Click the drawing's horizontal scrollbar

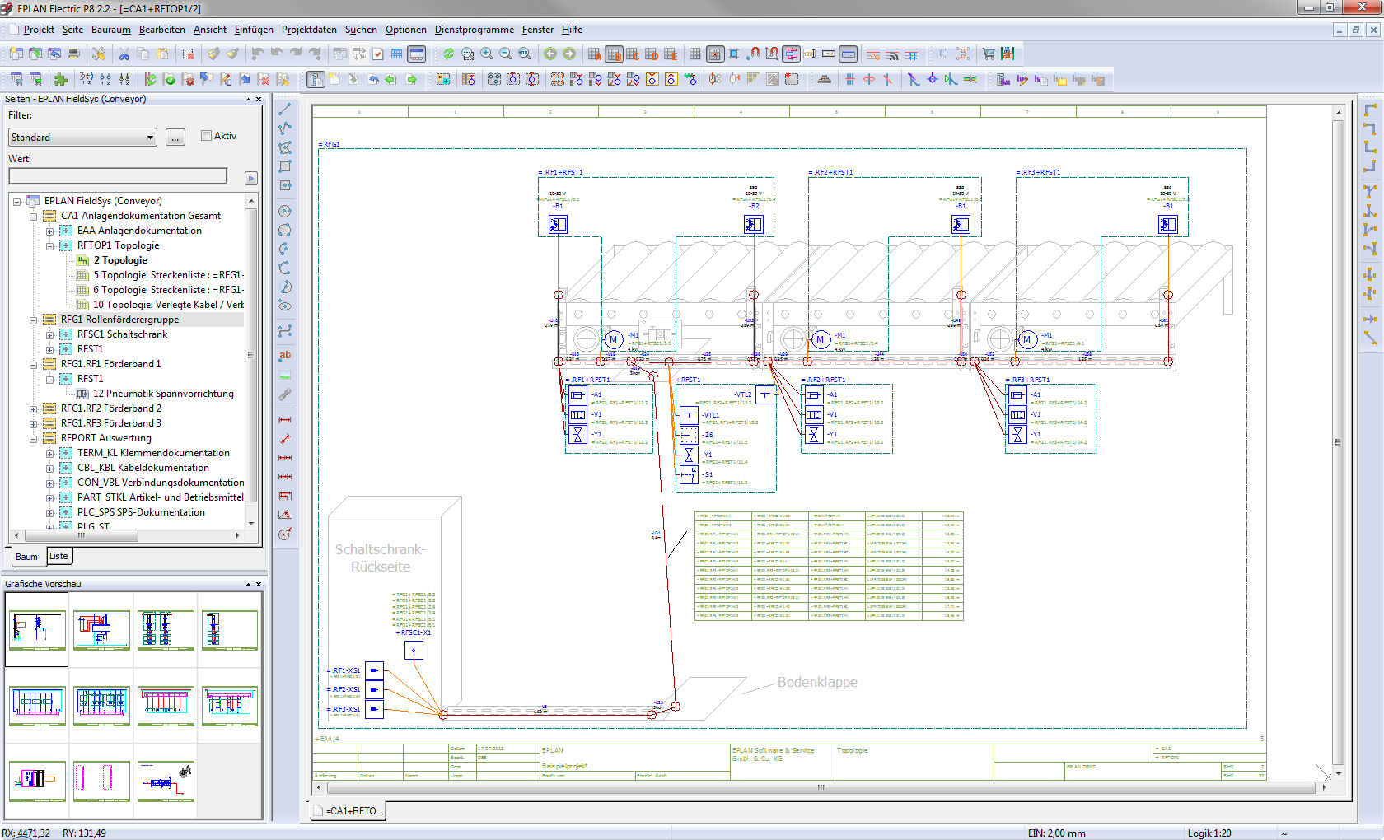[x=820, y=788]
